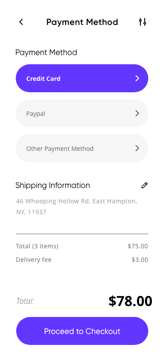This screenshot has height=355, width=164.
Task: Click the $78.00 grand total
Action: click(x=130, y=301)
